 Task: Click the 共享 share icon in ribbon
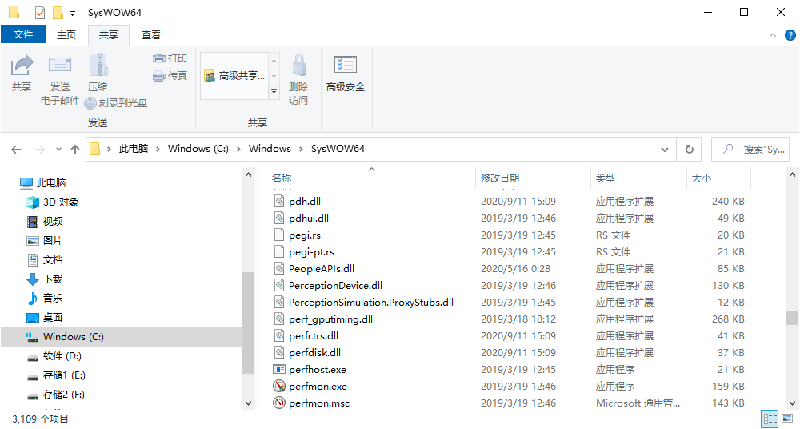pos(22,65)
